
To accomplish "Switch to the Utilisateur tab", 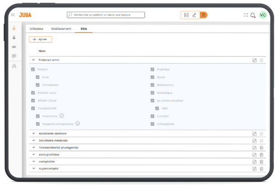I will (38, 29).
